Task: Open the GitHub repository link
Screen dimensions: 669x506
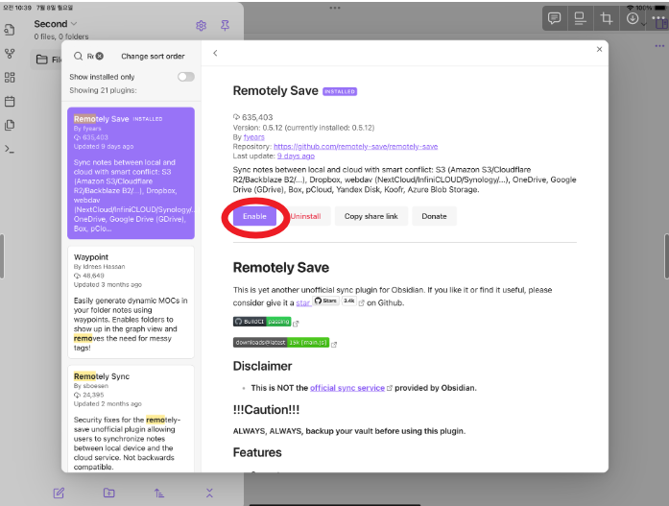Action: [356, 146]
